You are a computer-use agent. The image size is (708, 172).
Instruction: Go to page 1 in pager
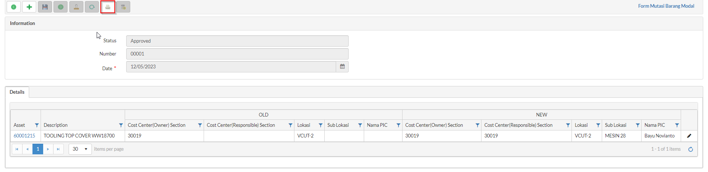38,149
